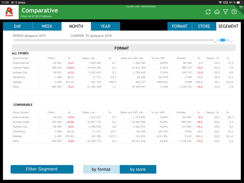Select Total row in COMPARABLE table
This screenshot has width=244, height=183.
tap(123, 141)
